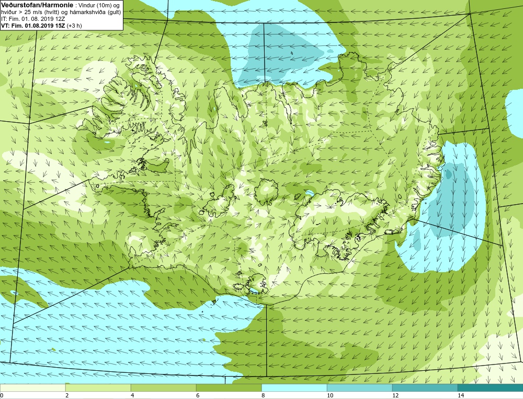Click the 'Veðurstofan/Harmonie' title text
The width and height of the screenshot is (523, 399).
coord(37,5)
